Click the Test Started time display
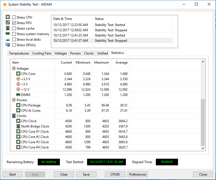The image size is (216, 180). tap(106, 162)
